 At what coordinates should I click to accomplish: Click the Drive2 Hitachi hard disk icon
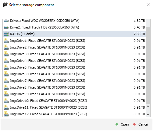point(6,27)
